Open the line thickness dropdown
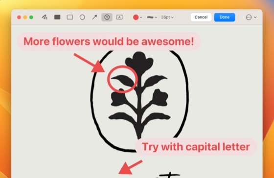Image resolution: width=274 pixels, height=178 pixels. [152, 17]
